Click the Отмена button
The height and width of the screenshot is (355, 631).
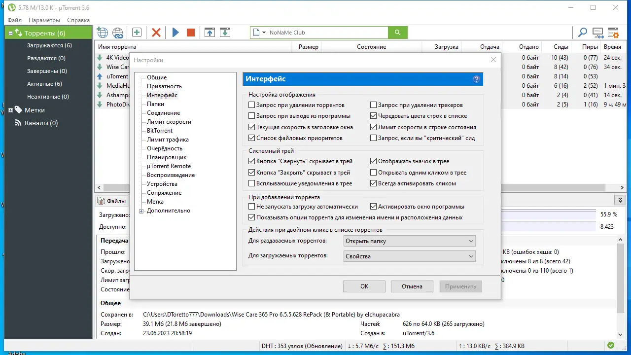tap(412, 286)
